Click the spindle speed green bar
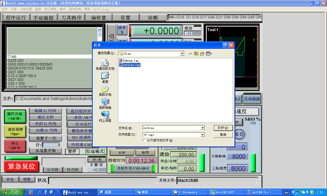The width and height of the screenshot is (327, 196). pyautogui.click(x=253, y=163)
